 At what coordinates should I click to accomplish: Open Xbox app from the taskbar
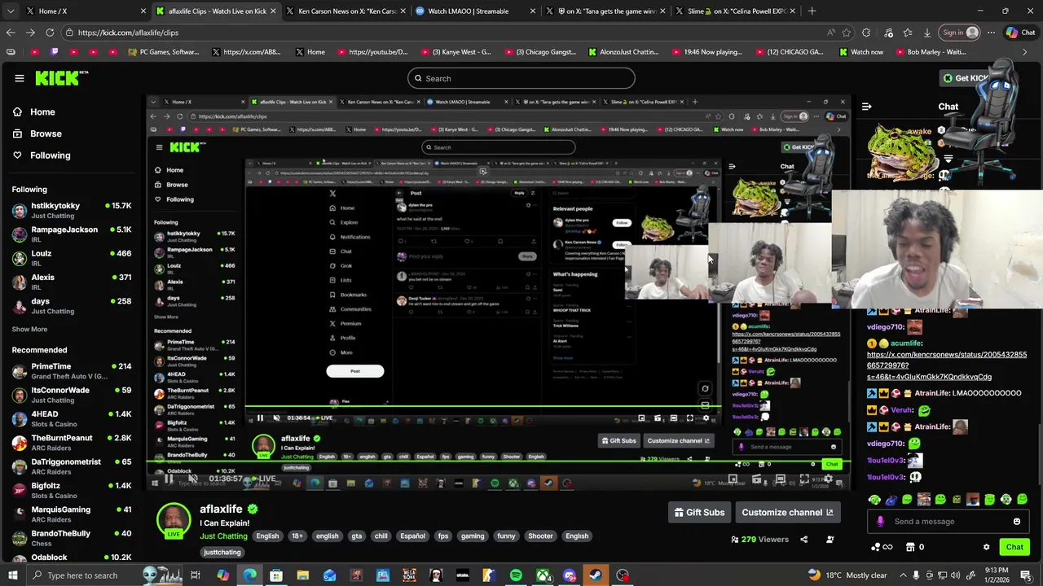click(543, 575)
